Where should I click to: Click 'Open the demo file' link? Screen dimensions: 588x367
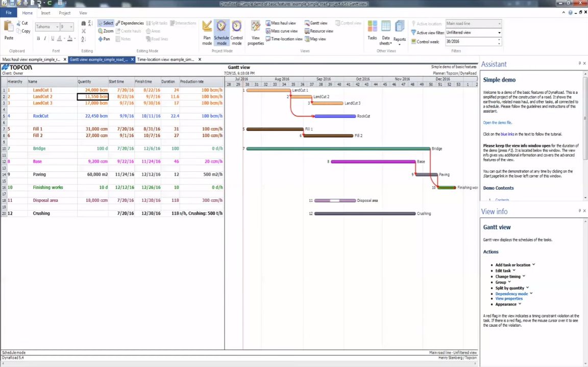click(497, 122)
